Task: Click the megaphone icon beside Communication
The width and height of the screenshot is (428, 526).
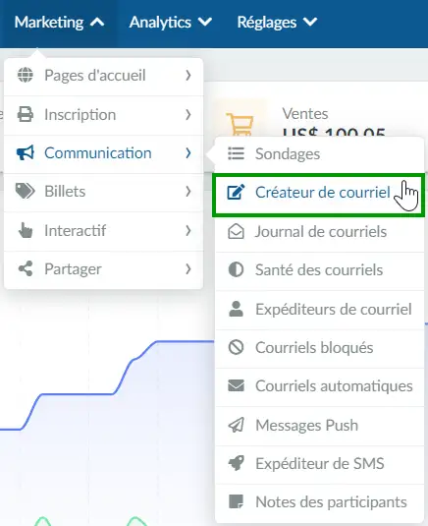Action: 26,153
